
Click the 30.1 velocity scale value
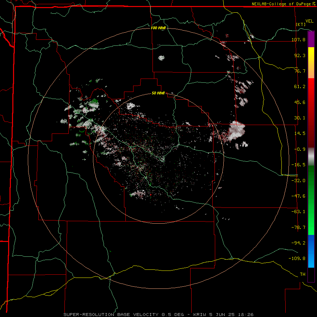click(300, 118)
